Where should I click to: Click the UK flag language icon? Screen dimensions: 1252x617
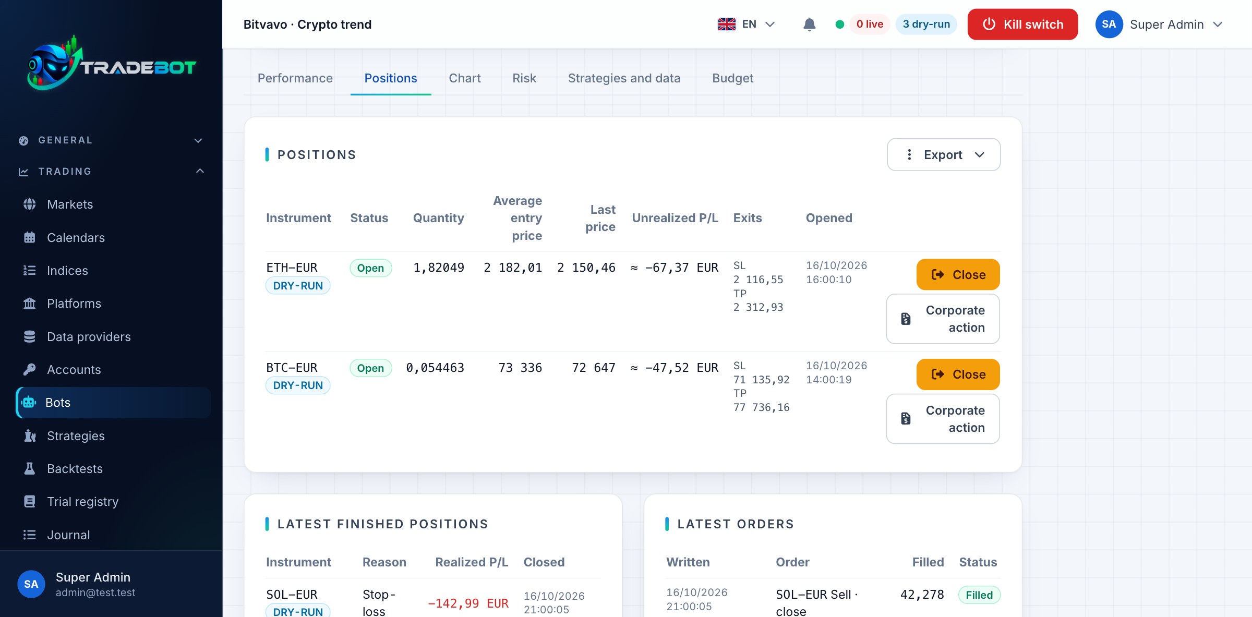[727, 25]
